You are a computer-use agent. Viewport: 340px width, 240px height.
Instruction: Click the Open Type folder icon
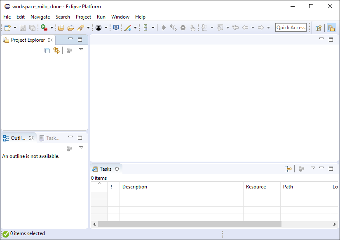point(61,28)
